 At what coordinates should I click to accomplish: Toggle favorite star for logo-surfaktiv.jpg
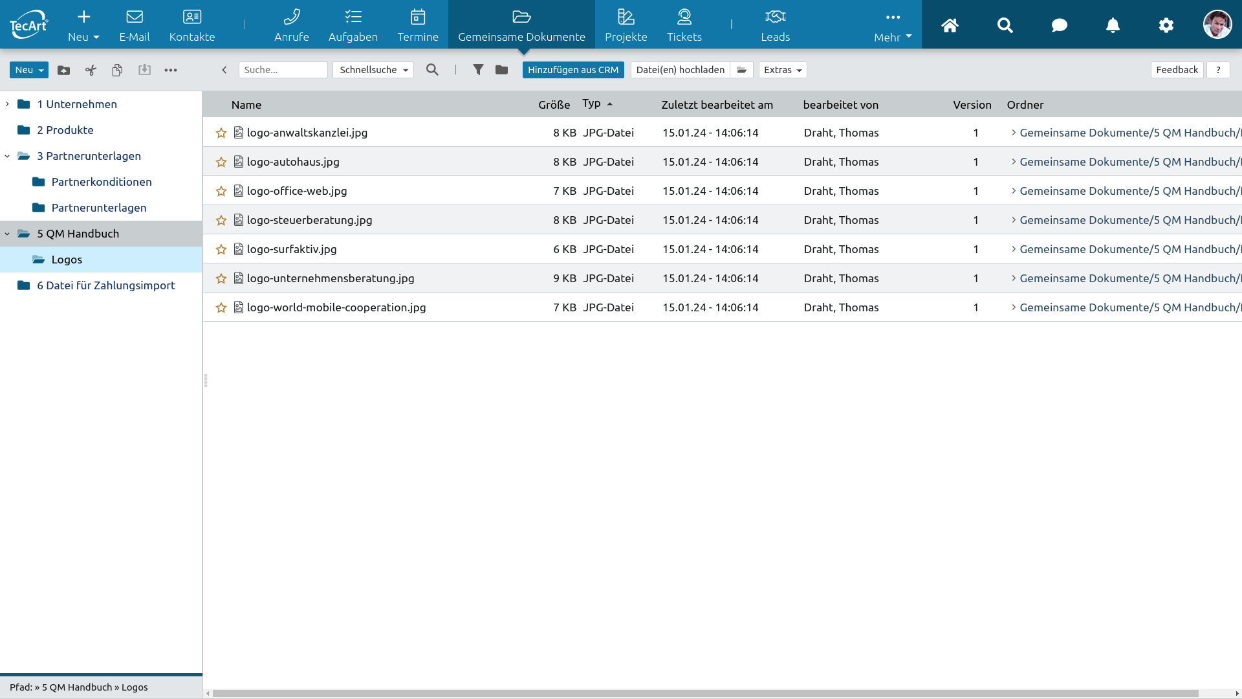point(221,249)
